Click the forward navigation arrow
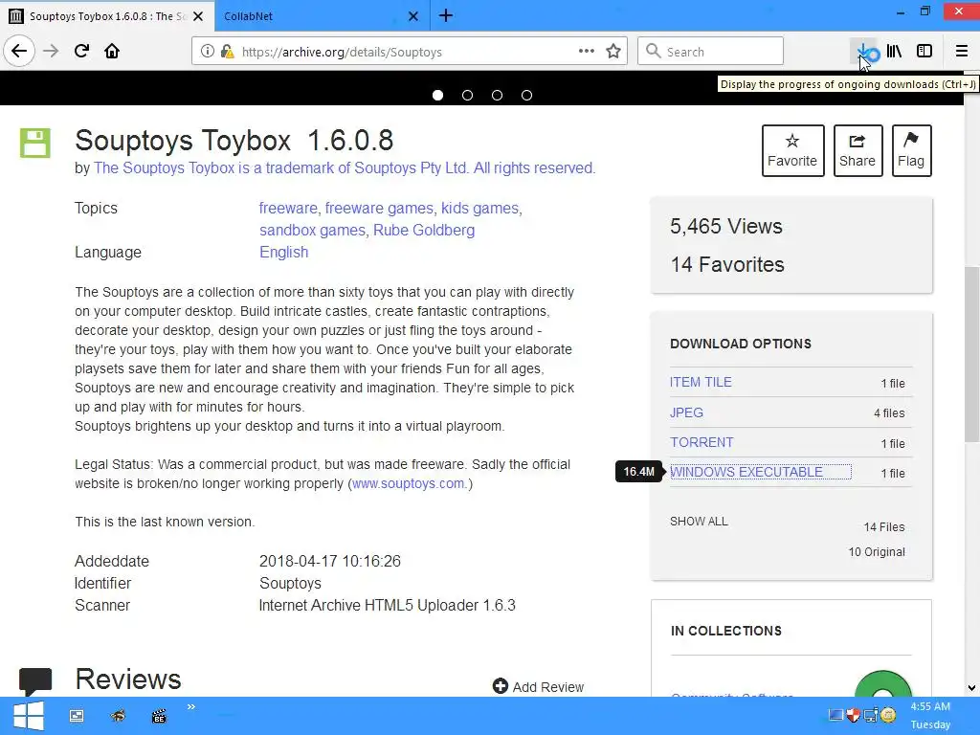The width and height of the screenshot is (980, 735). click(x=51, y=52)
